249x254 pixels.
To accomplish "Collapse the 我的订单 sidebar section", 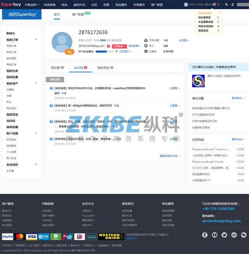I will pos(36,40).
